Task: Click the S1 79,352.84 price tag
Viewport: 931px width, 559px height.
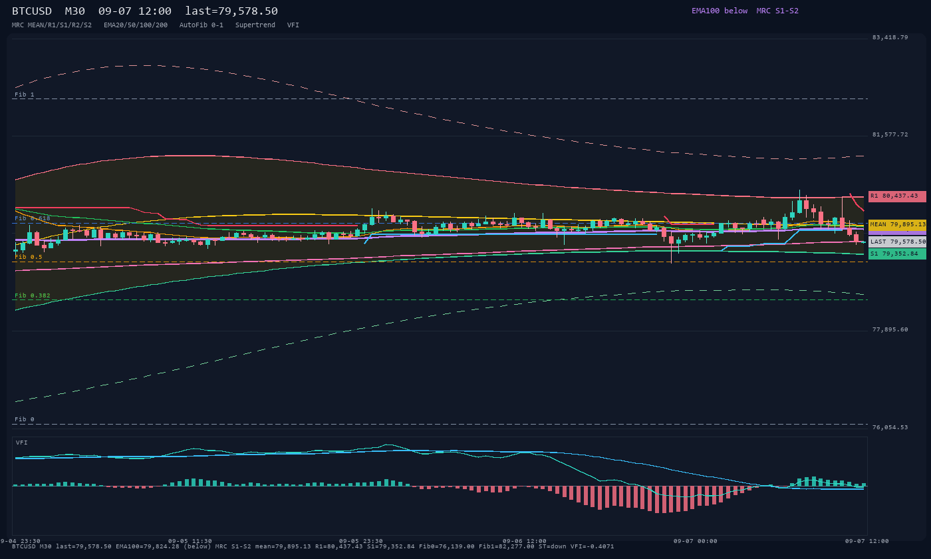Action: tap(897, 254)
